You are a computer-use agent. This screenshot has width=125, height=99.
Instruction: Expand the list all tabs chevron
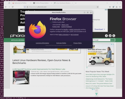point(107,3)
